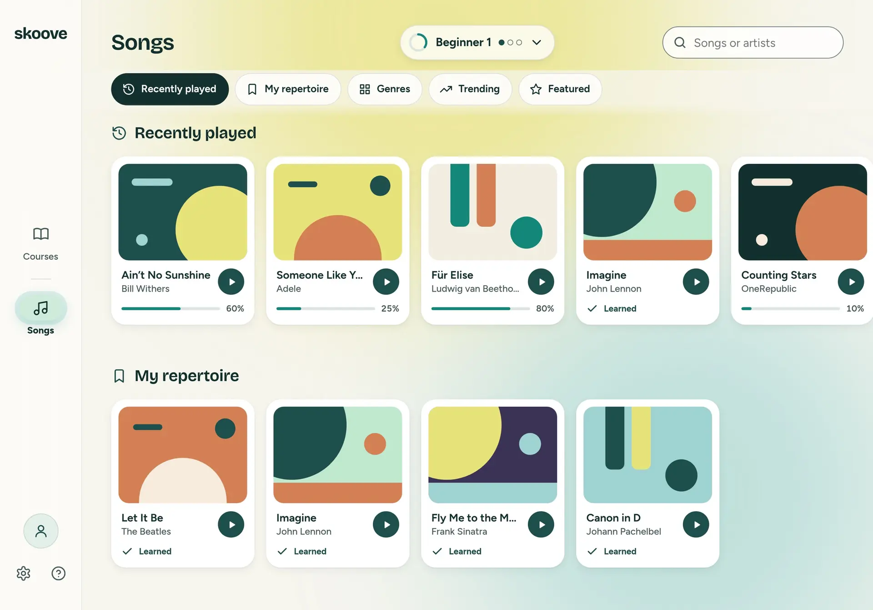The image size is (873, 610).
Task: Click the Learned label under Canon in D
Action: [x=620, y=551]
